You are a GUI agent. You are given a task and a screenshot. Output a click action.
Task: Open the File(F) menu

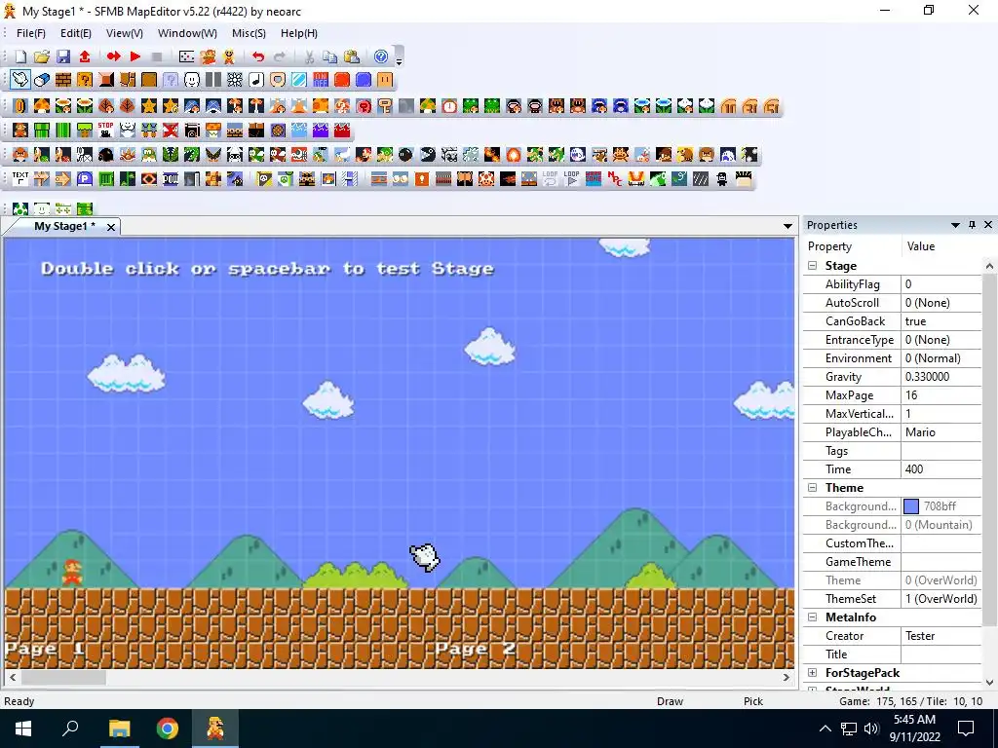pos(30,33)
